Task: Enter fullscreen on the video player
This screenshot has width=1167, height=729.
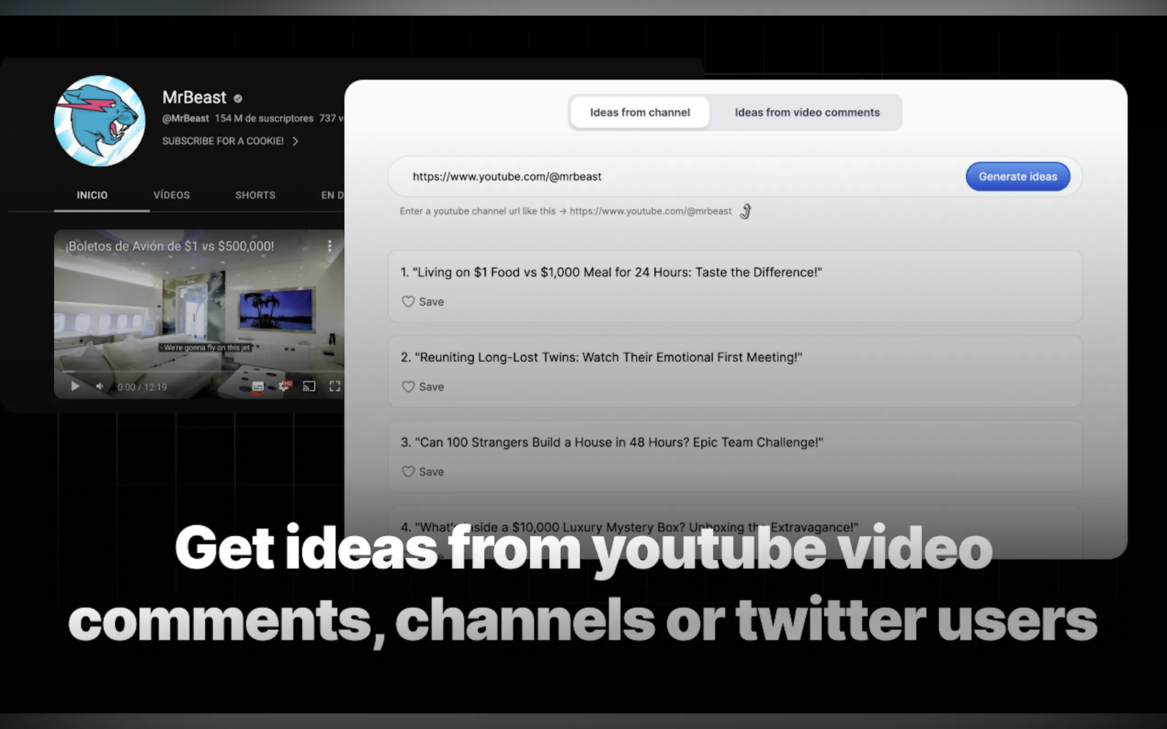Action: point(334,386)
